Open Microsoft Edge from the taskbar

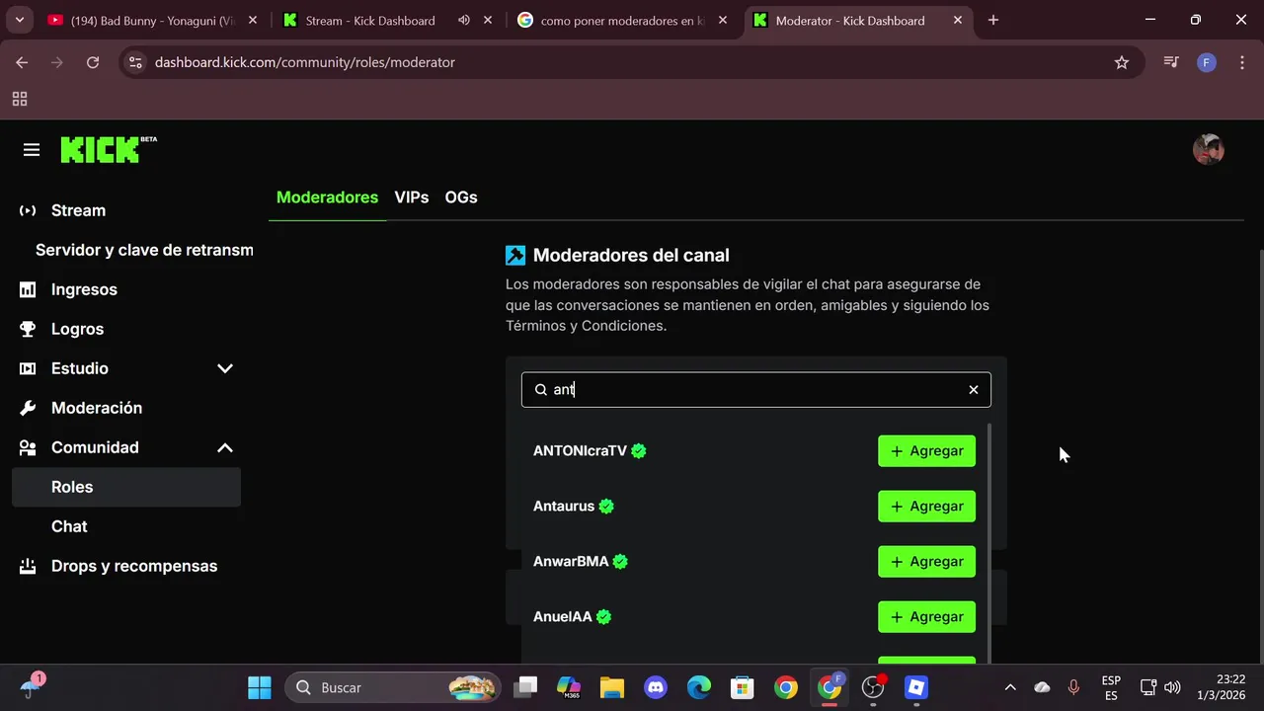(x=699, y=687)
